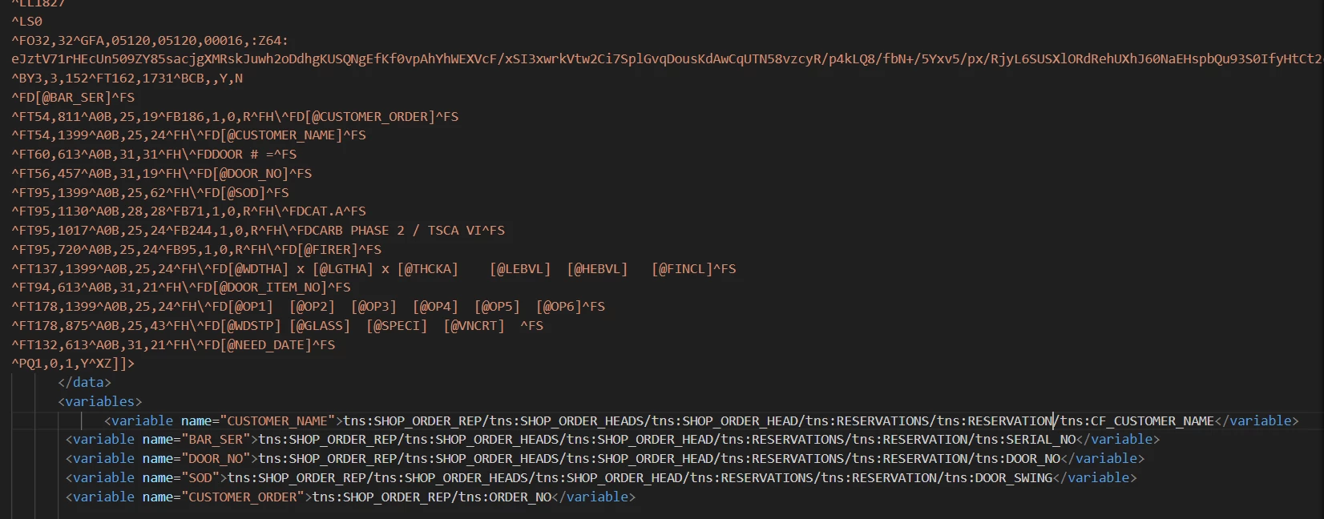The image size is (1324, 519).
Task: Click the opening <variables> tag
Action: coord(100,402)
